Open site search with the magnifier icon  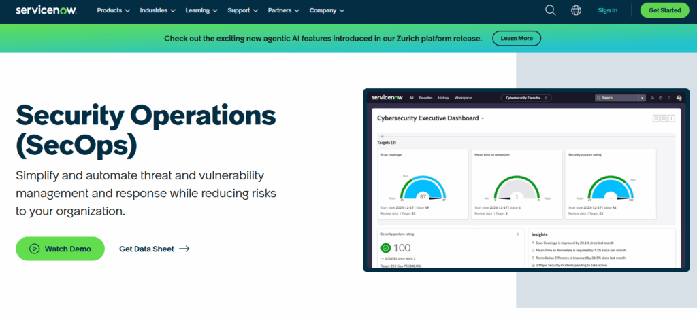pos(551,10)
